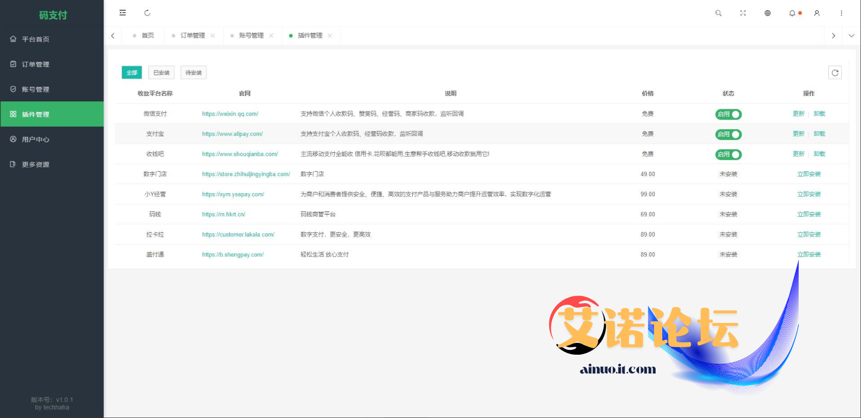Screen dimensions: 861x418
Task: Open the user profile icon
Action: pos(817,13)
